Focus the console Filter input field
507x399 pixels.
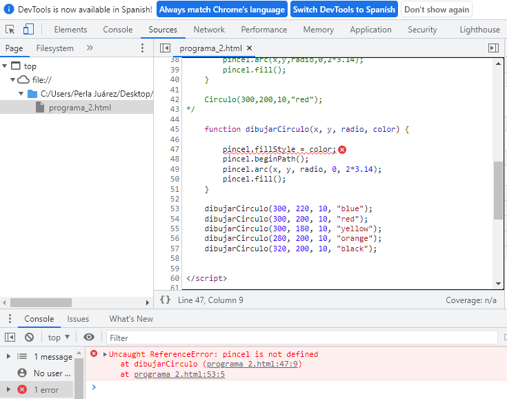[x=301, y=338]
